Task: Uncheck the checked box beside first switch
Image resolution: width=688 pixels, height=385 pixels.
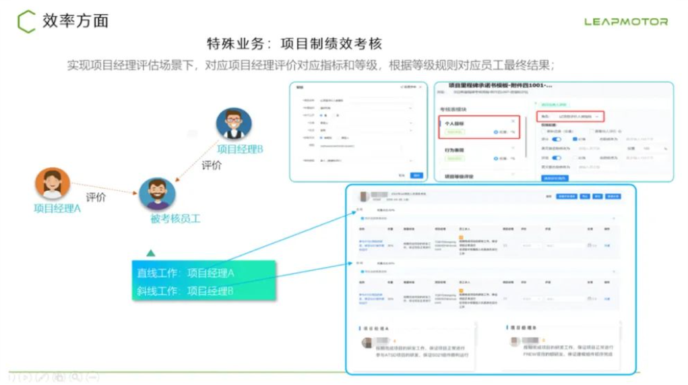Action: 575,139
